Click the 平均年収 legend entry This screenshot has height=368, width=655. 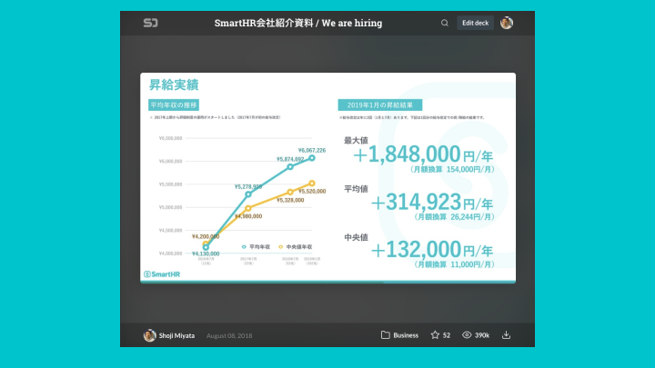pyautogui.click(x=256, y=247)
